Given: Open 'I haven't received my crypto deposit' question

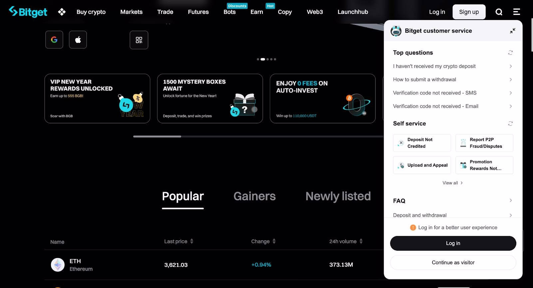Looking at the screenshot, I should [x=453, y=66].
